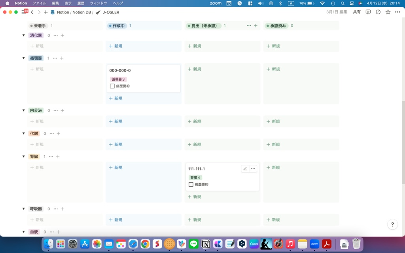Screen dimensions: 405x253
Task: Open the comments panel icon
Action: (x=368, y=12)
